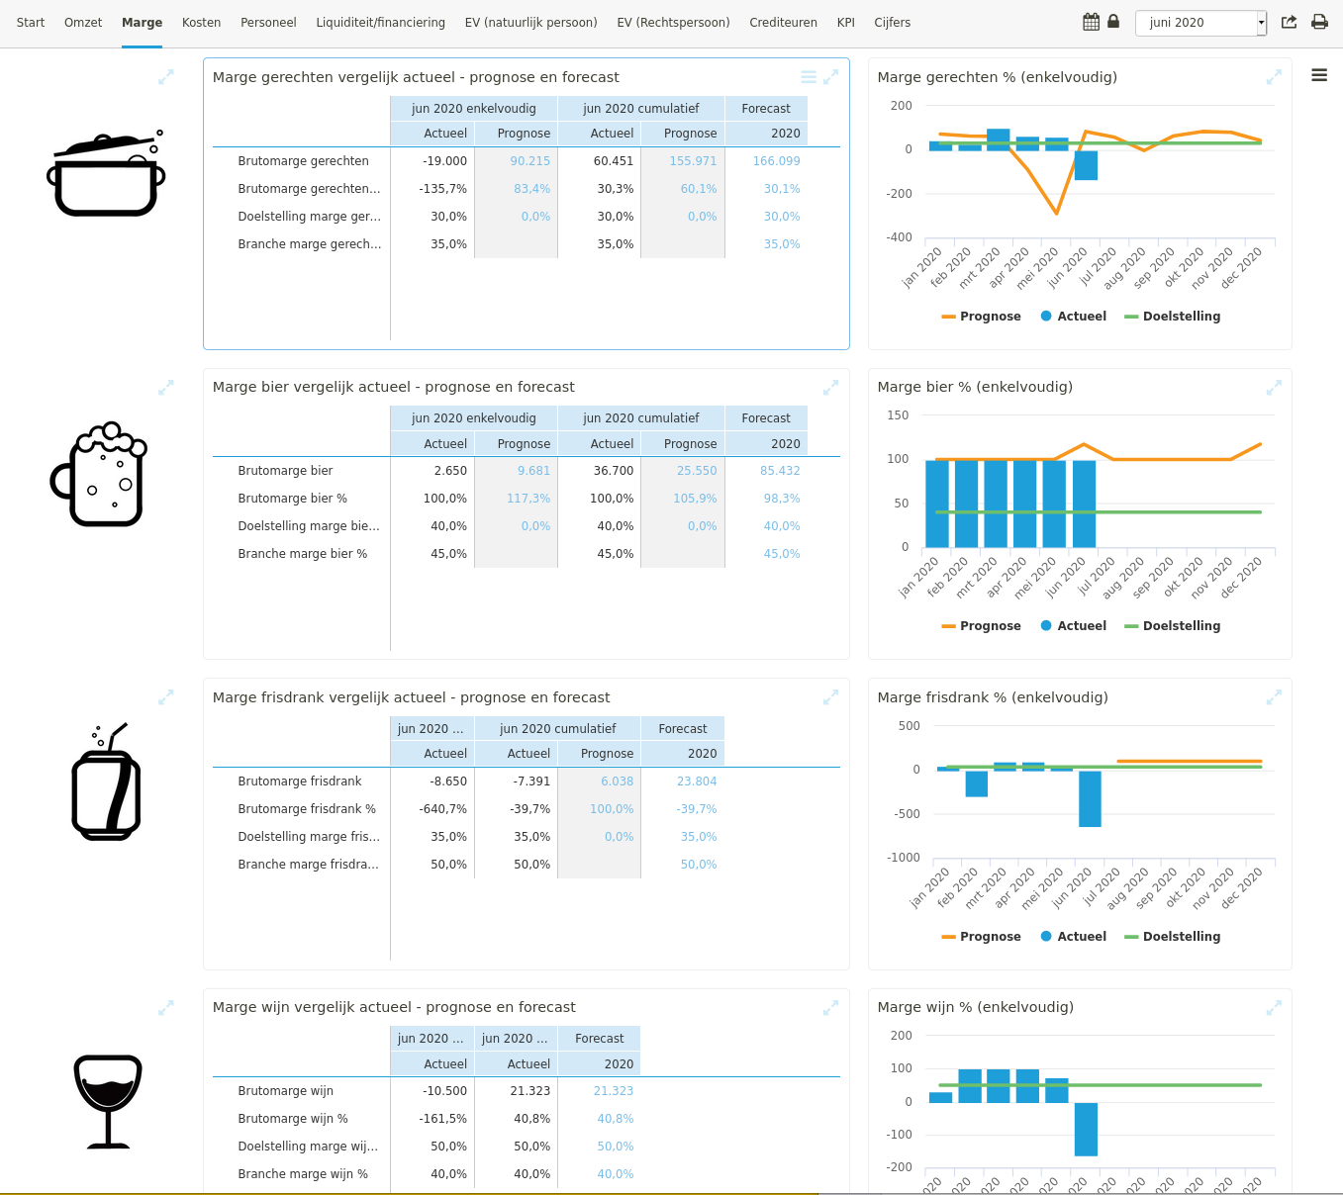This screenshot has height=1195, width=1343.
Task: Toggle Actueel series in Marge bier chart legend
Action: 1073,626
